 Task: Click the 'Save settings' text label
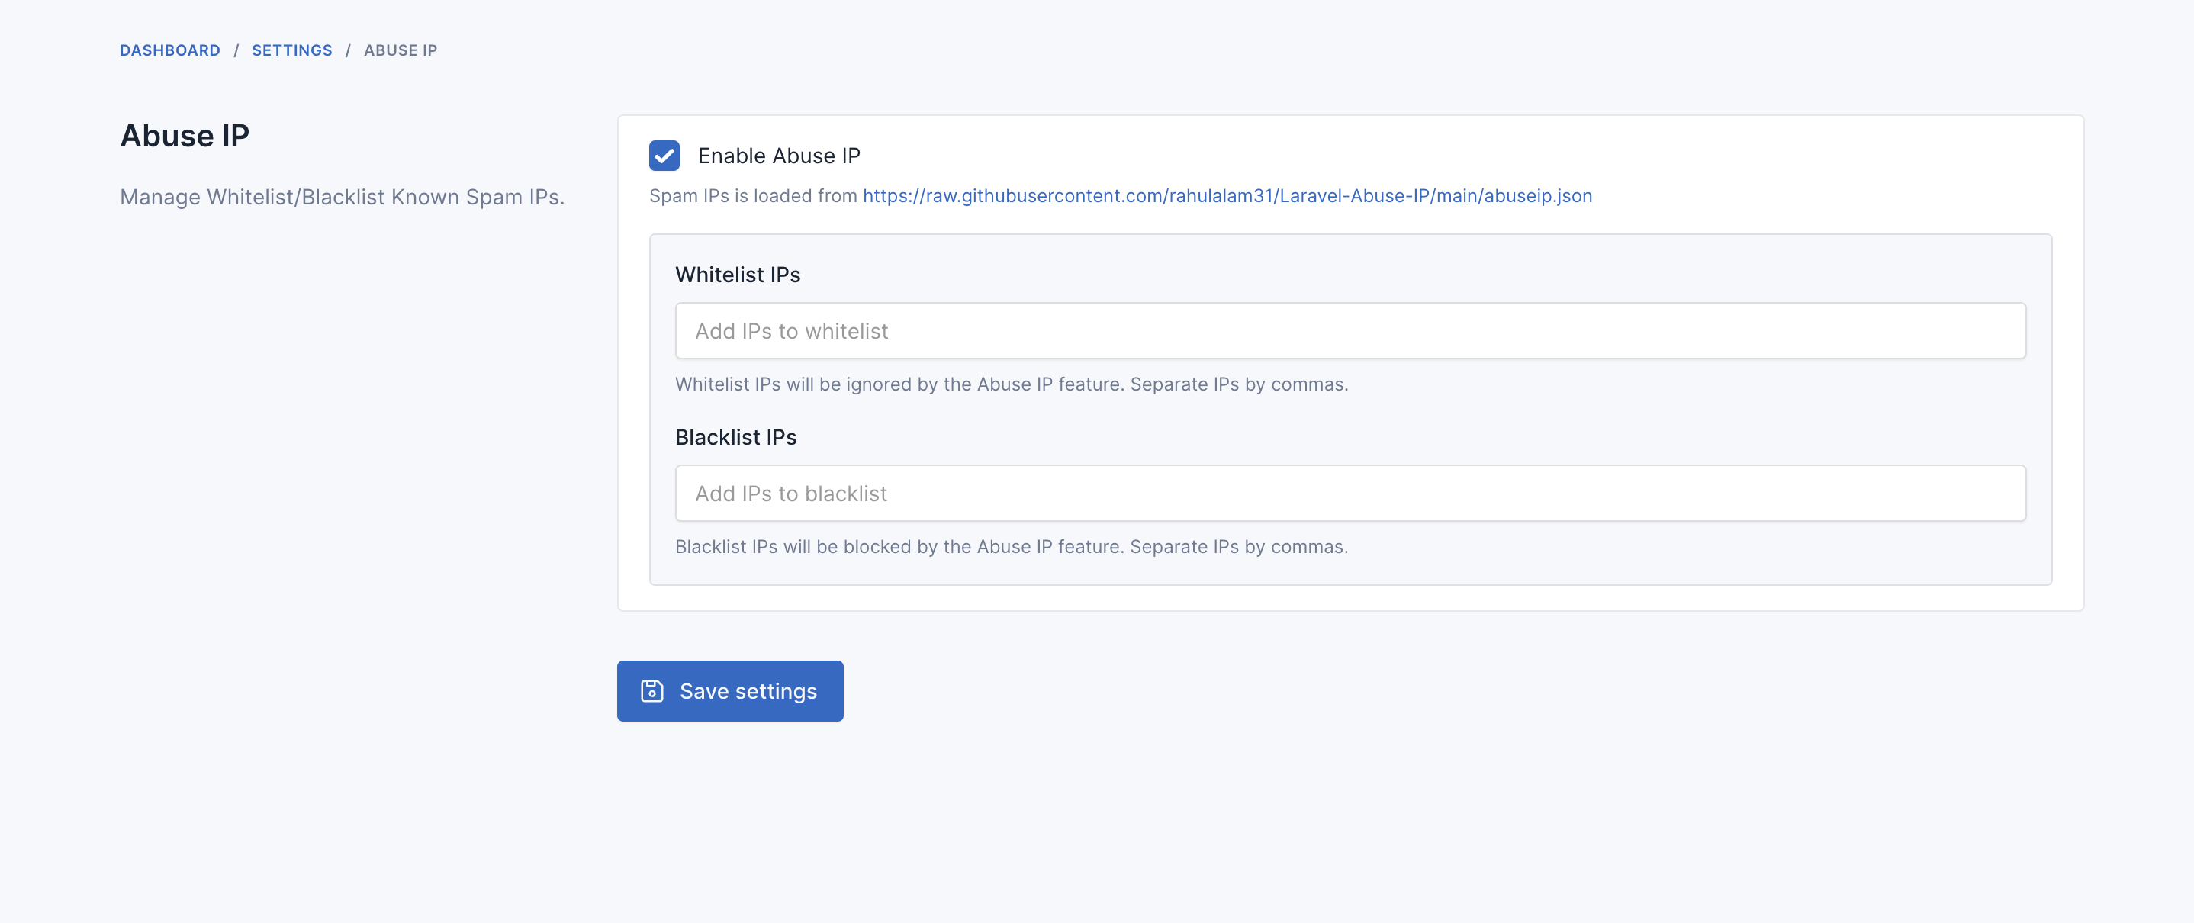(x=748, y=691)
